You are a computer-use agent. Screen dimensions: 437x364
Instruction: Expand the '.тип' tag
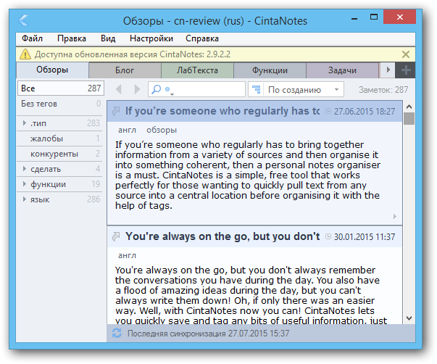tap(25, 123)
